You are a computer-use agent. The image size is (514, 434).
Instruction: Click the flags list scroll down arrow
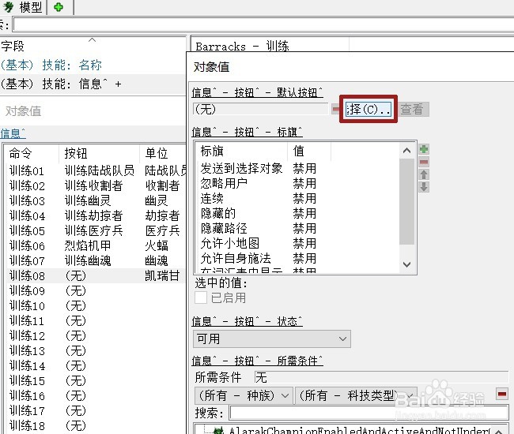[406, 264]
